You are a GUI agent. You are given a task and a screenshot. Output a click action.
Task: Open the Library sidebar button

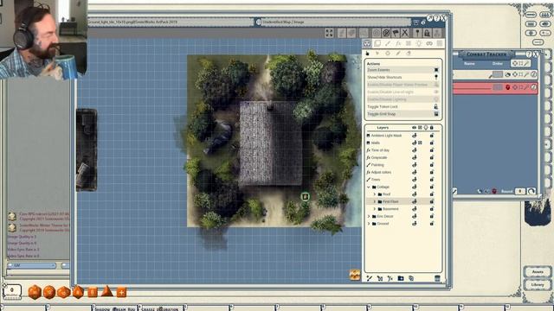538,284
